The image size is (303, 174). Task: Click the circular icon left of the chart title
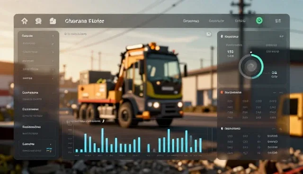tap(69, 122)
